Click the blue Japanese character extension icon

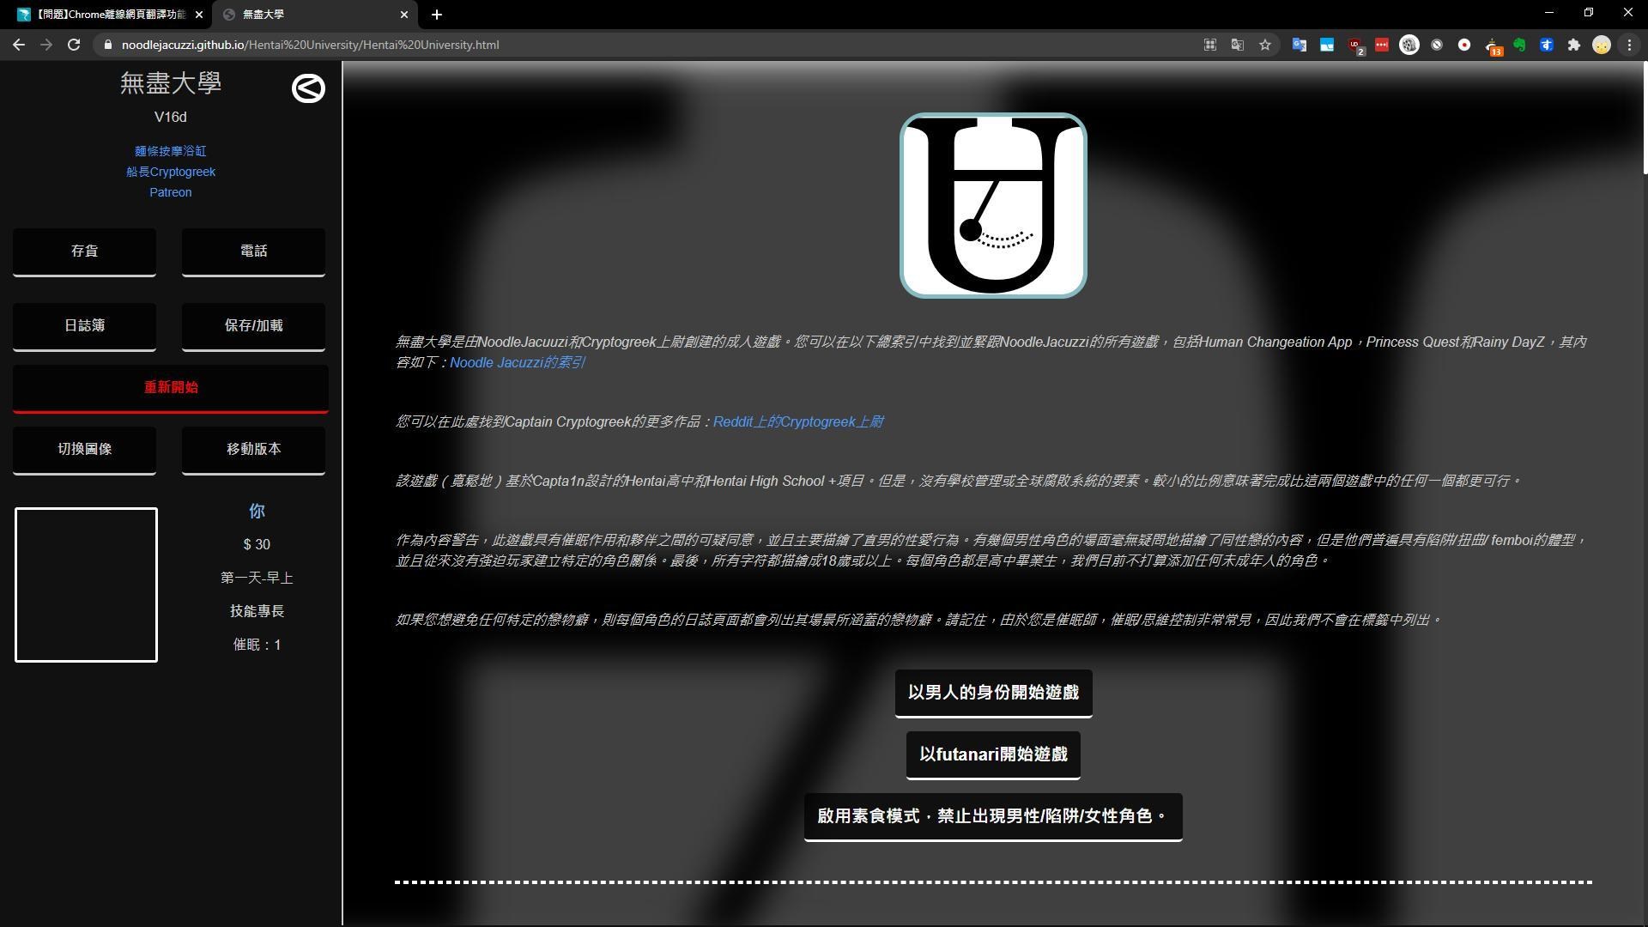pos(1547,45)
